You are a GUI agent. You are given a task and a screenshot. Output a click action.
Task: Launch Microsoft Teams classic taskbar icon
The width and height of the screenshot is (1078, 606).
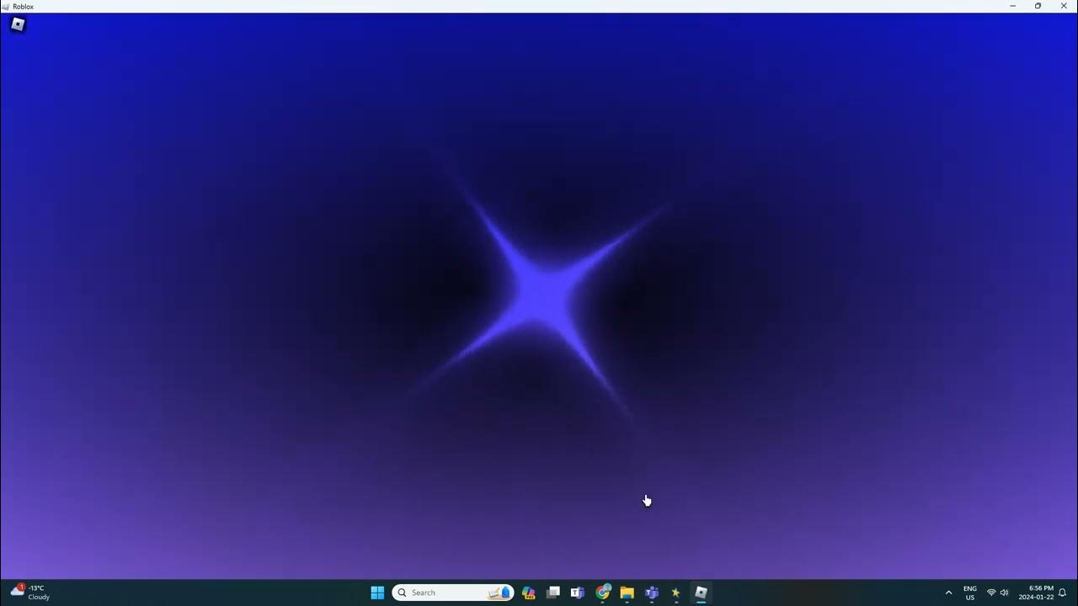pos(578,593)
